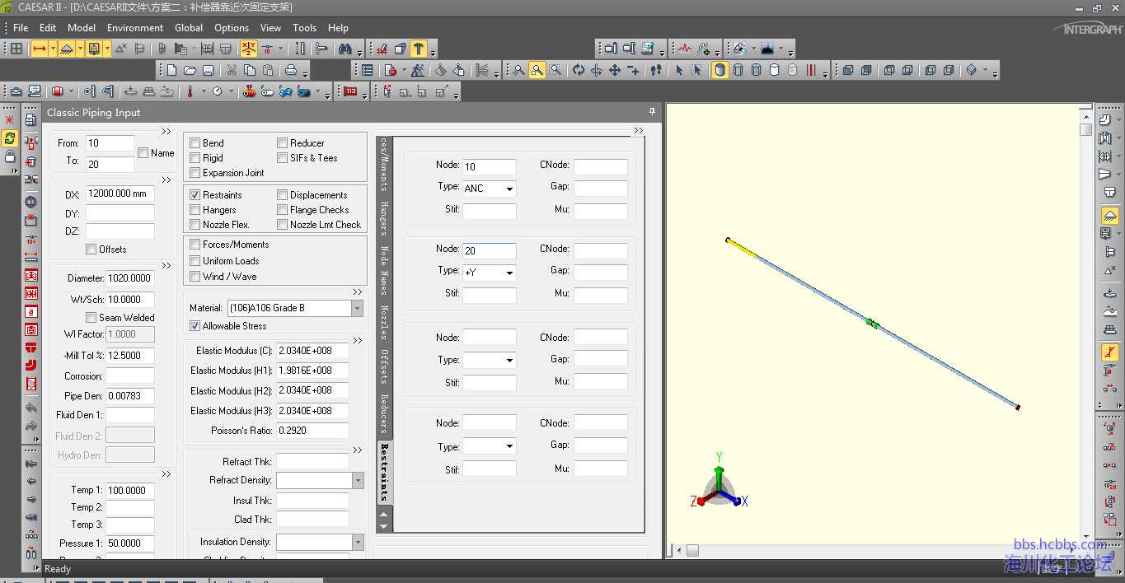Enable the Expansion Joint checkbox
The width and height of the screenshot is (1125, 583).
(195, 173)
